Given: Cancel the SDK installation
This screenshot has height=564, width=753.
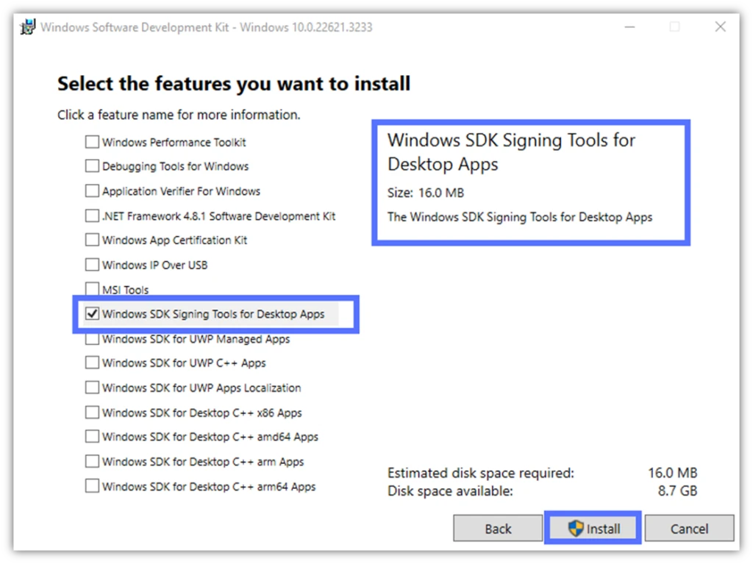Looking at the screenshot, I should (689, 528).
